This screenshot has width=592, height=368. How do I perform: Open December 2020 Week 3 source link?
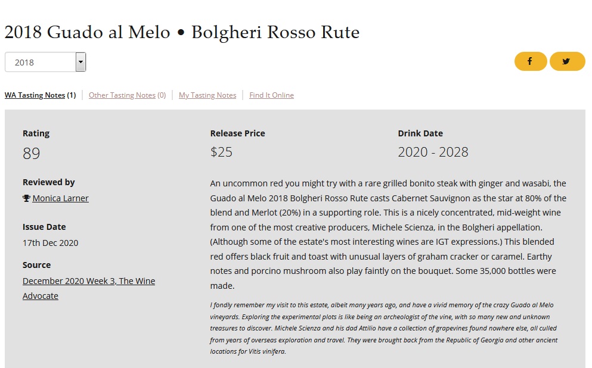click(x=89, y=288)
